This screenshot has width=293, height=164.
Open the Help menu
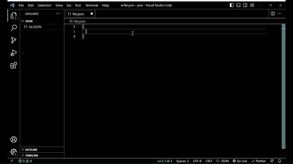tap(106, 5)
